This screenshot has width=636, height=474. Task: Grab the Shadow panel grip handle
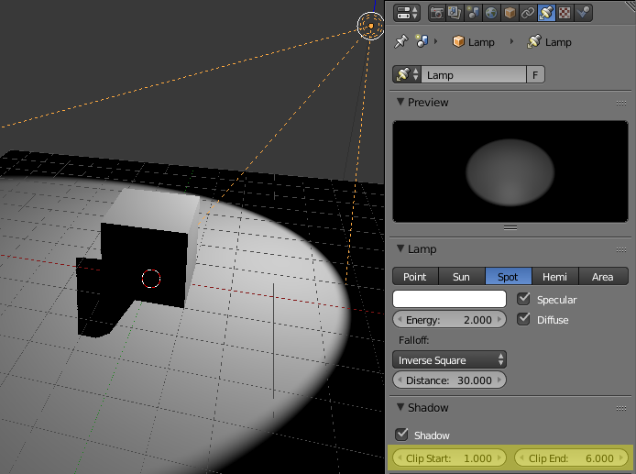[621, 408]
